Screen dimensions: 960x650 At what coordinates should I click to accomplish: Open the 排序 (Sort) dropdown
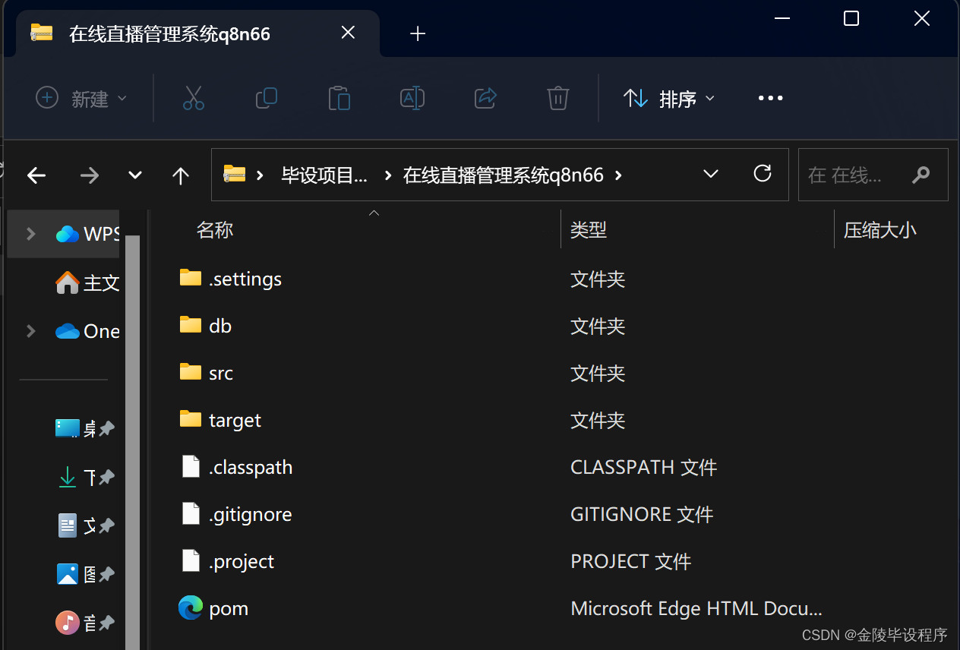coord(668,99)
